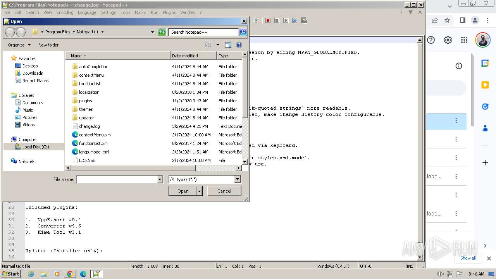The image size is (496, 279).
Task: Click the Back arrow in Open dialog
Action: pyautogui.click(x=10, y=32)
